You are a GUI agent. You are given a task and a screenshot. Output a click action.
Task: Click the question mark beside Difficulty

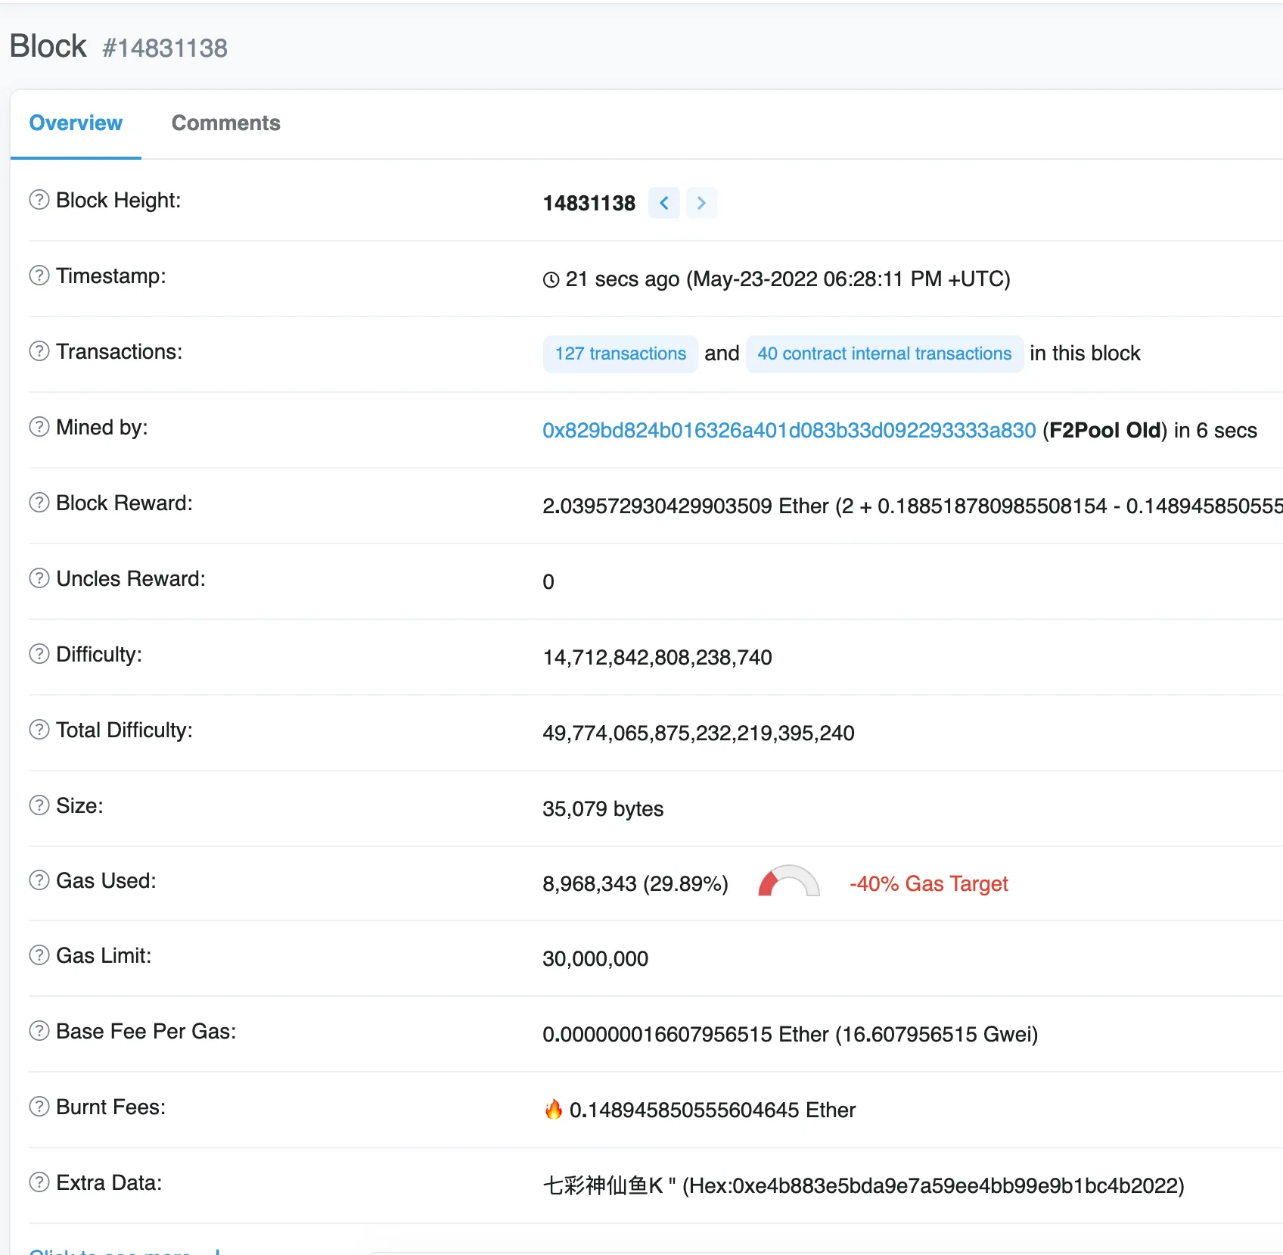pyautogui.click(x=39, y=654)
